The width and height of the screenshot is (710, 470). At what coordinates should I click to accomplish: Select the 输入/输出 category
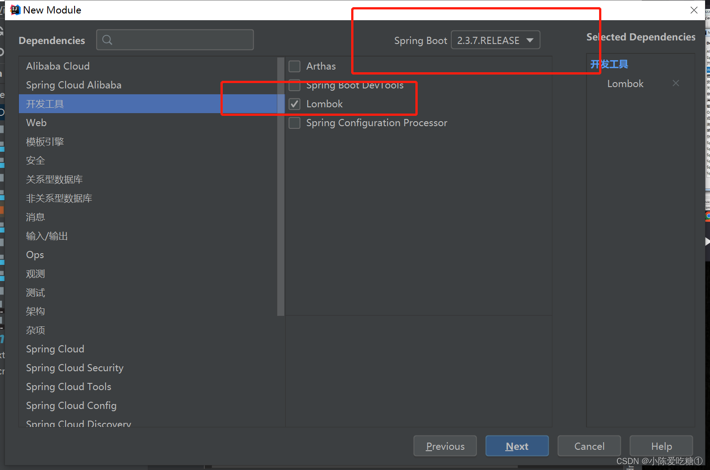148,236
